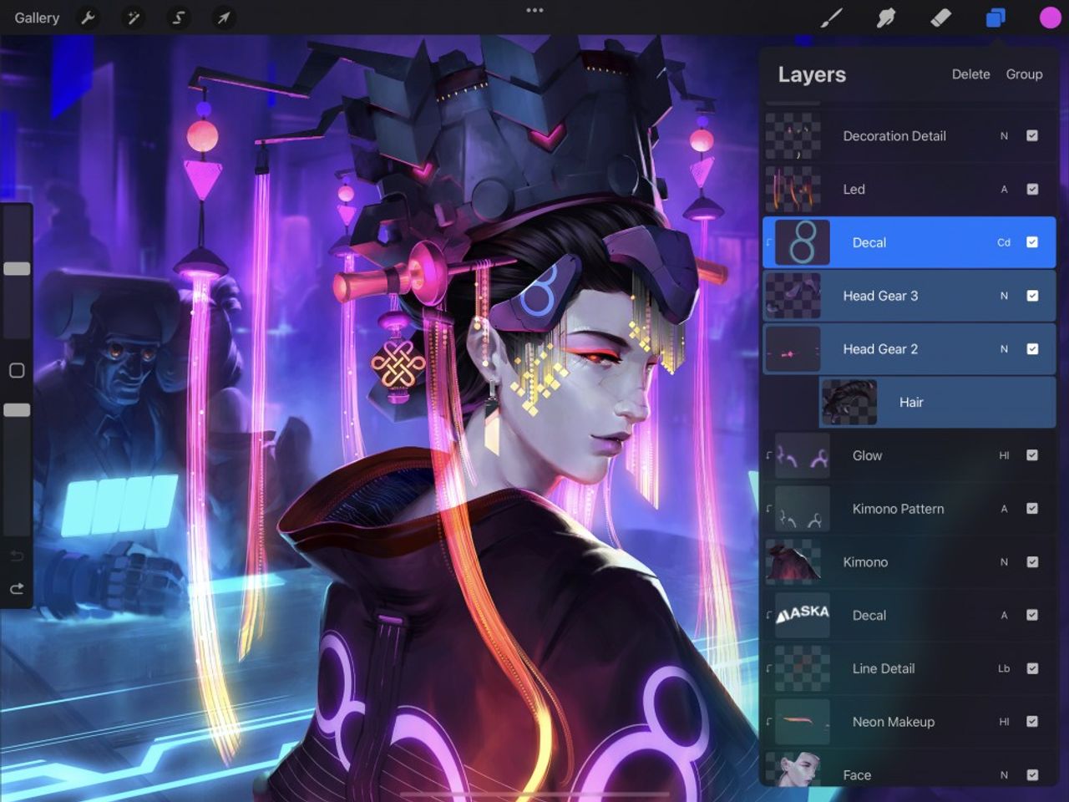Tap the MASKA Decal layer thumbnail
The height and width of the screenshot is (802, 1069).
point(803,616)
